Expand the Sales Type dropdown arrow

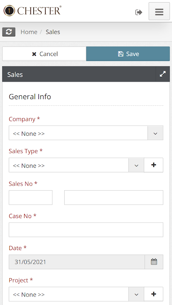[x=136, y=165]
